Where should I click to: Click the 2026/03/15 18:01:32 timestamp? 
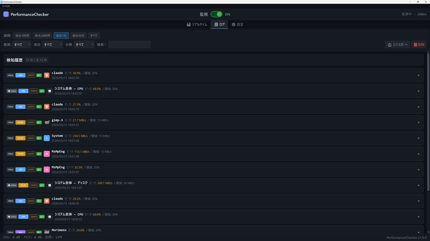pyautogui.click(x=65, y=125)
